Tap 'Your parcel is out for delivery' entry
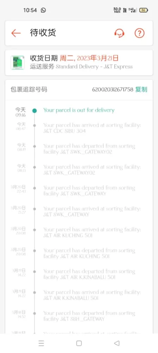 (x=79, y=110)
